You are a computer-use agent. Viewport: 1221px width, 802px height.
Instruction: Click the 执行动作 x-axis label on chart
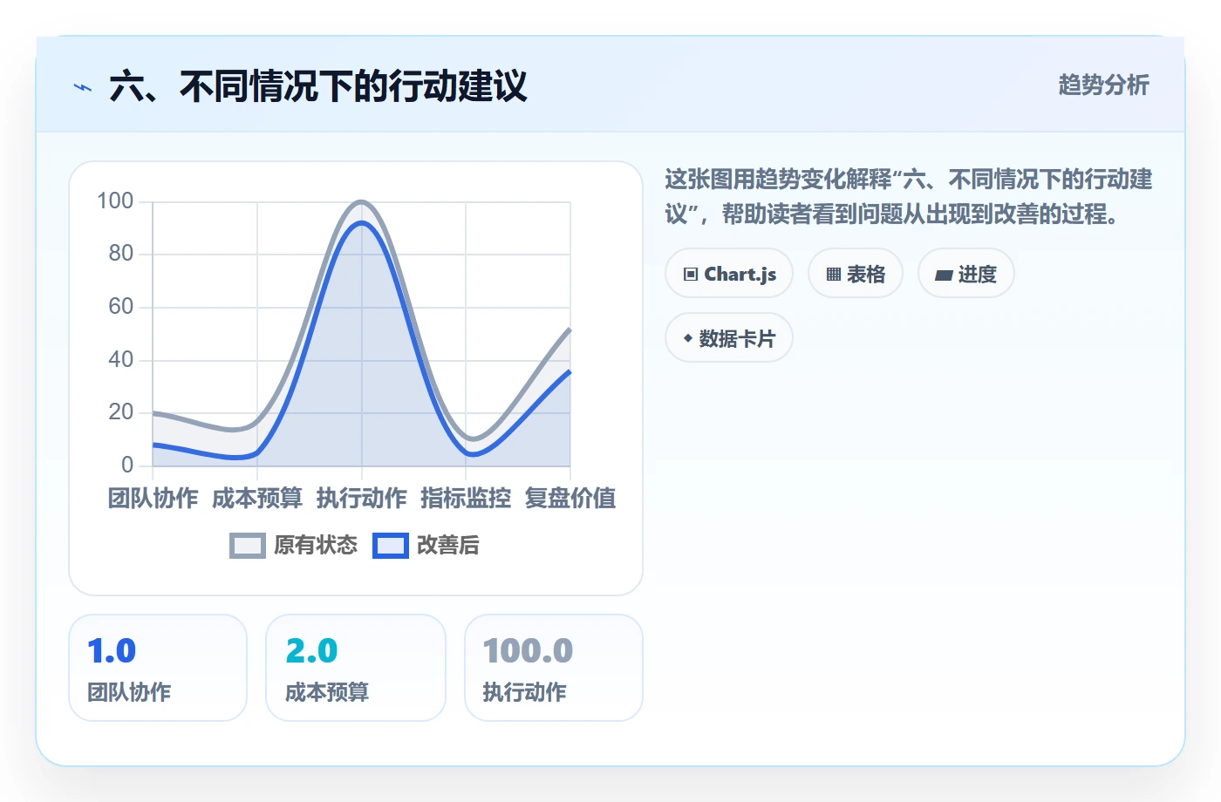362,499
